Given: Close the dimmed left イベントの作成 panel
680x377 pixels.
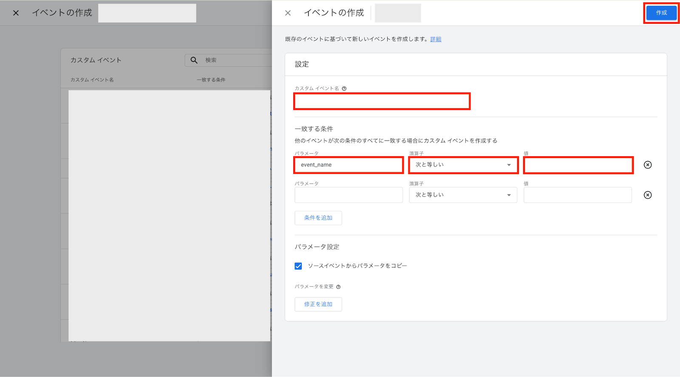Looking at the screenshot, I should 16,13.
